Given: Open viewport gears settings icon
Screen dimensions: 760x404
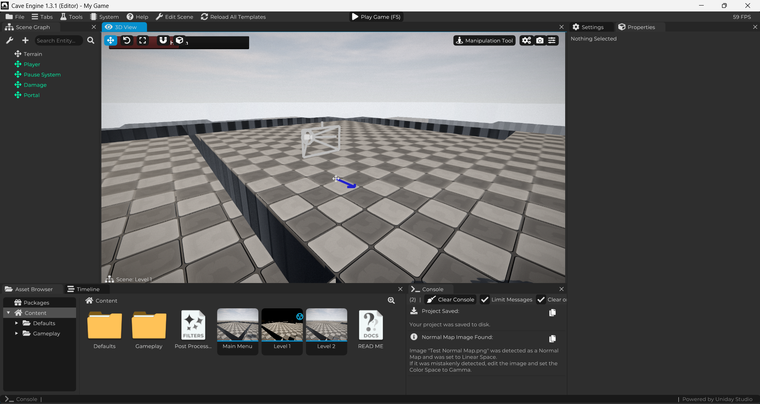Looking at the screenshot, I should (x=526, y=40).
